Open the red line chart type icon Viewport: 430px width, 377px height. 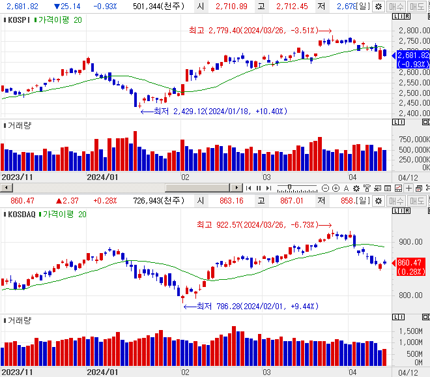[398, 188]
